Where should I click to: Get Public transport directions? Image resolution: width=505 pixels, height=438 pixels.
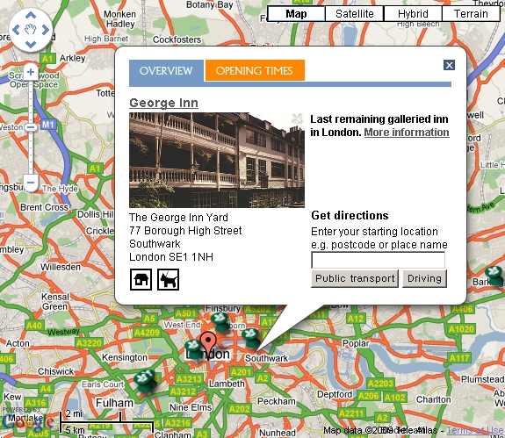pyautogui.click(x=355, y=278)
